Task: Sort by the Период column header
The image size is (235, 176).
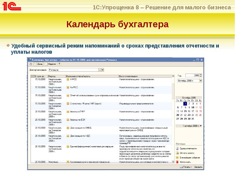Action: point(57,76)
